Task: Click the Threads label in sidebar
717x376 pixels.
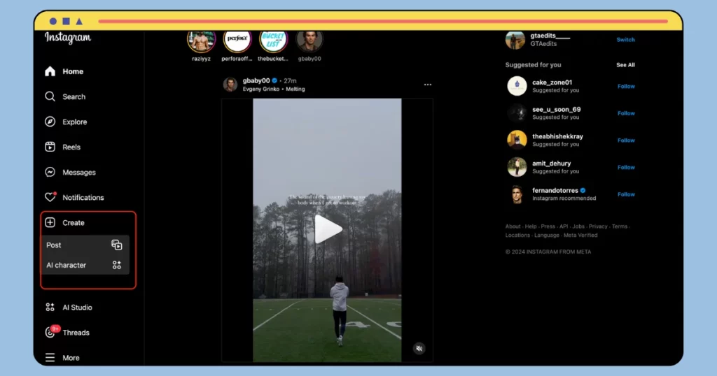Action: (76, 333)
